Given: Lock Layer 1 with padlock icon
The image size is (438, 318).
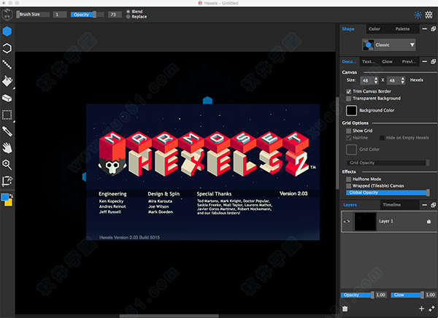Looking at the screenshot, I should pos(429,222).
